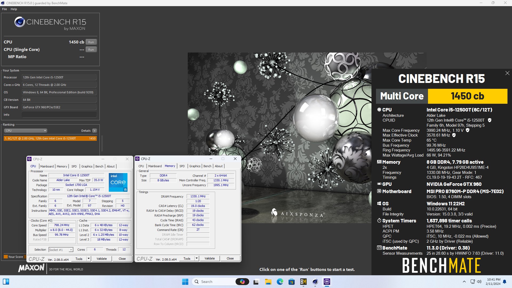
Task: Switch to CPU-Z in the taskbar
Action: (x=327, y=282)
